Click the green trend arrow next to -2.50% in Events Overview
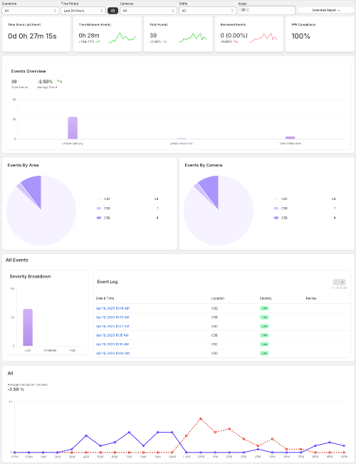This screenshot has height=464, width=356. 60,81
